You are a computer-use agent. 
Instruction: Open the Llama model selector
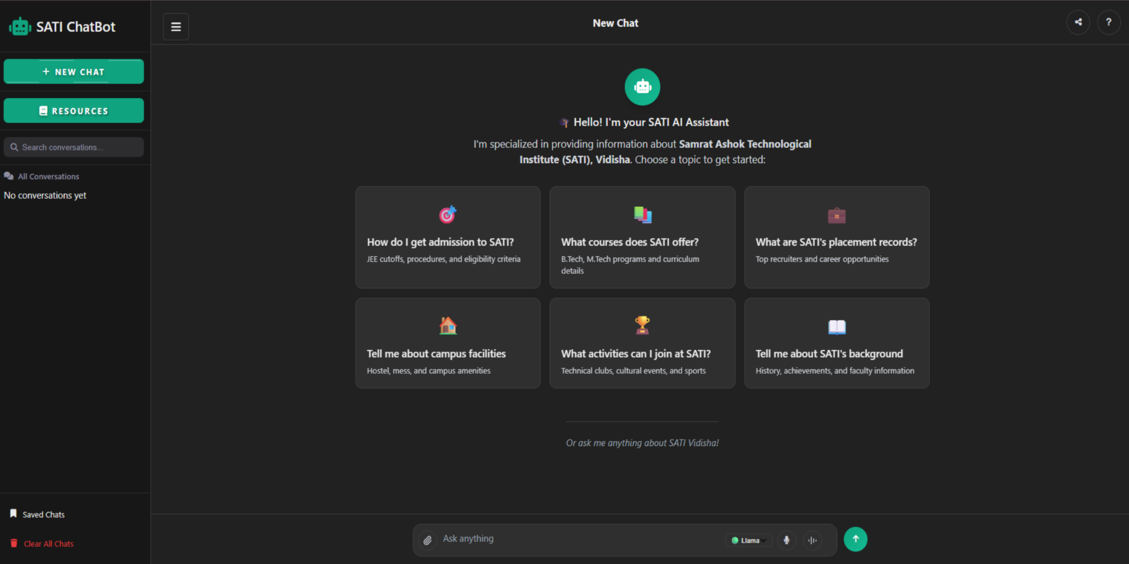748,540
